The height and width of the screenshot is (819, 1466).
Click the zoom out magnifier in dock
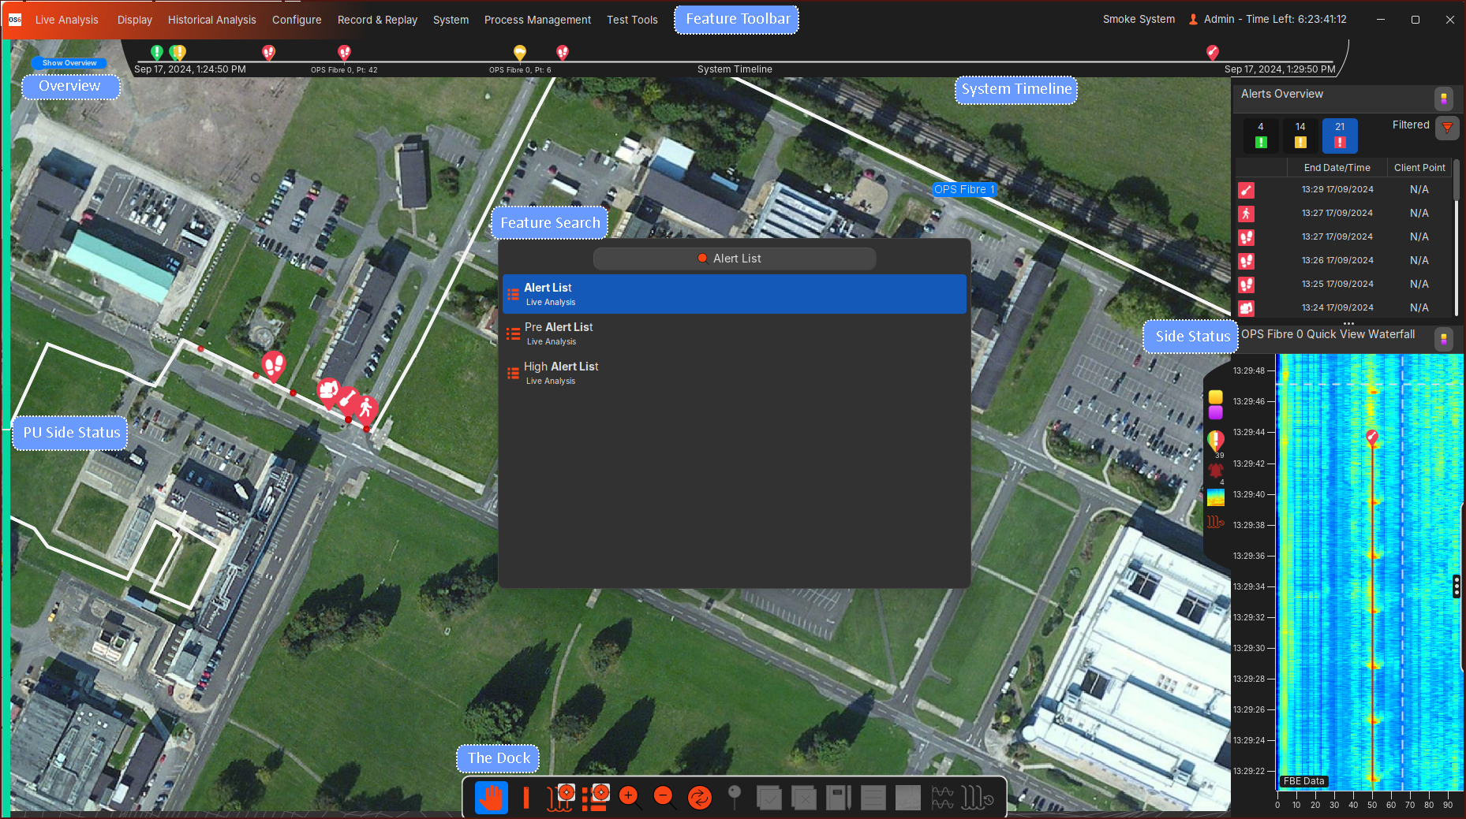click(x=664, y=797)
